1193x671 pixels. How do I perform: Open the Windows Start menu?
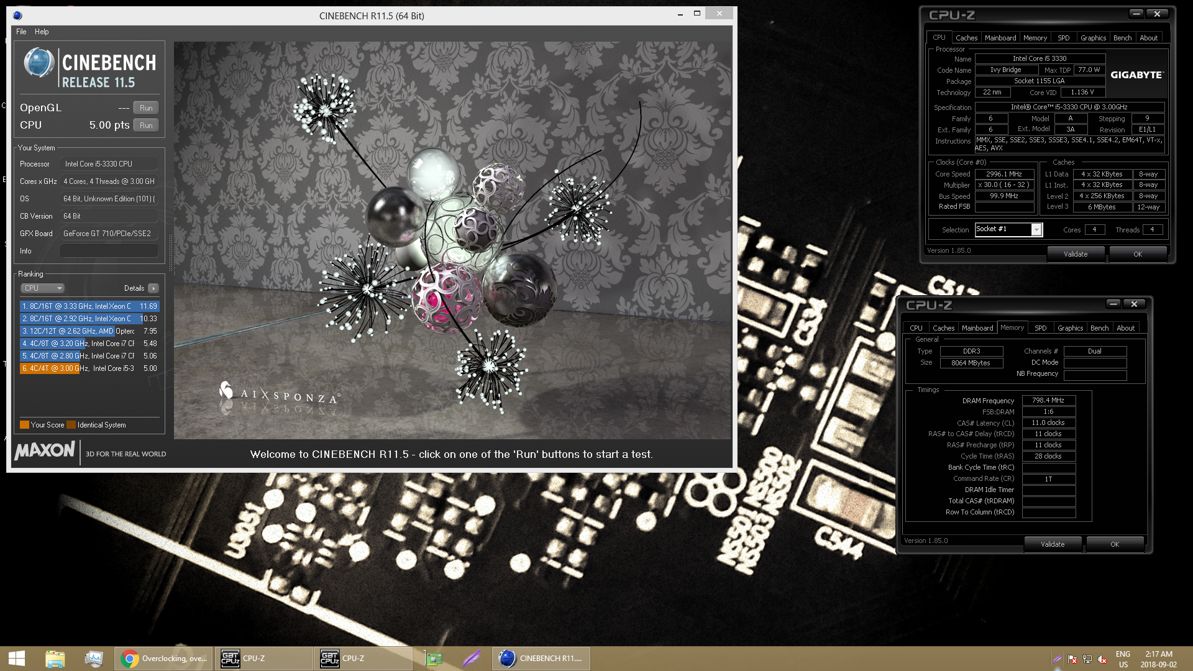coord(17,659)
